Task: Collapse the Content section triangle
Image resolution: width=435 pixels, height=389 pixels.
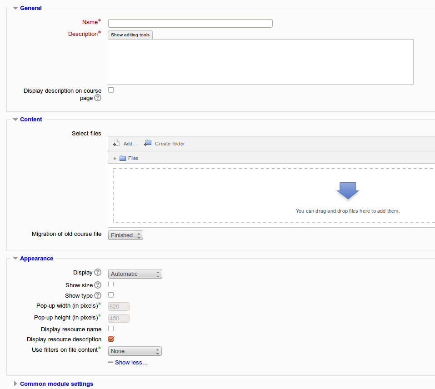Action: 15,120
